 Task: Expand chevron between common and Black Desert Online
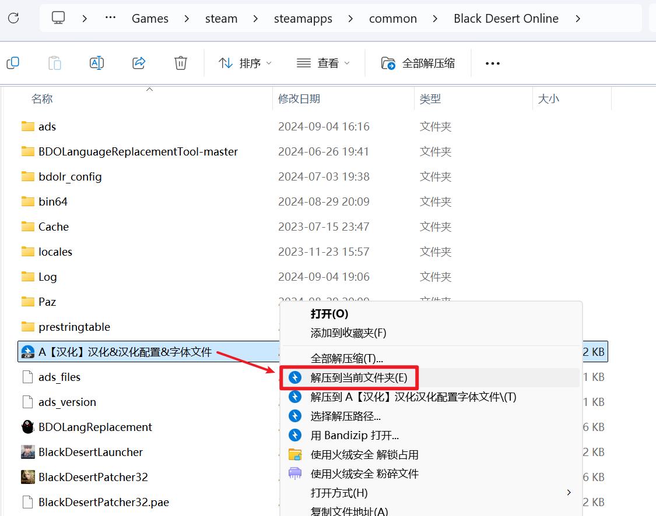coord(435,19)
